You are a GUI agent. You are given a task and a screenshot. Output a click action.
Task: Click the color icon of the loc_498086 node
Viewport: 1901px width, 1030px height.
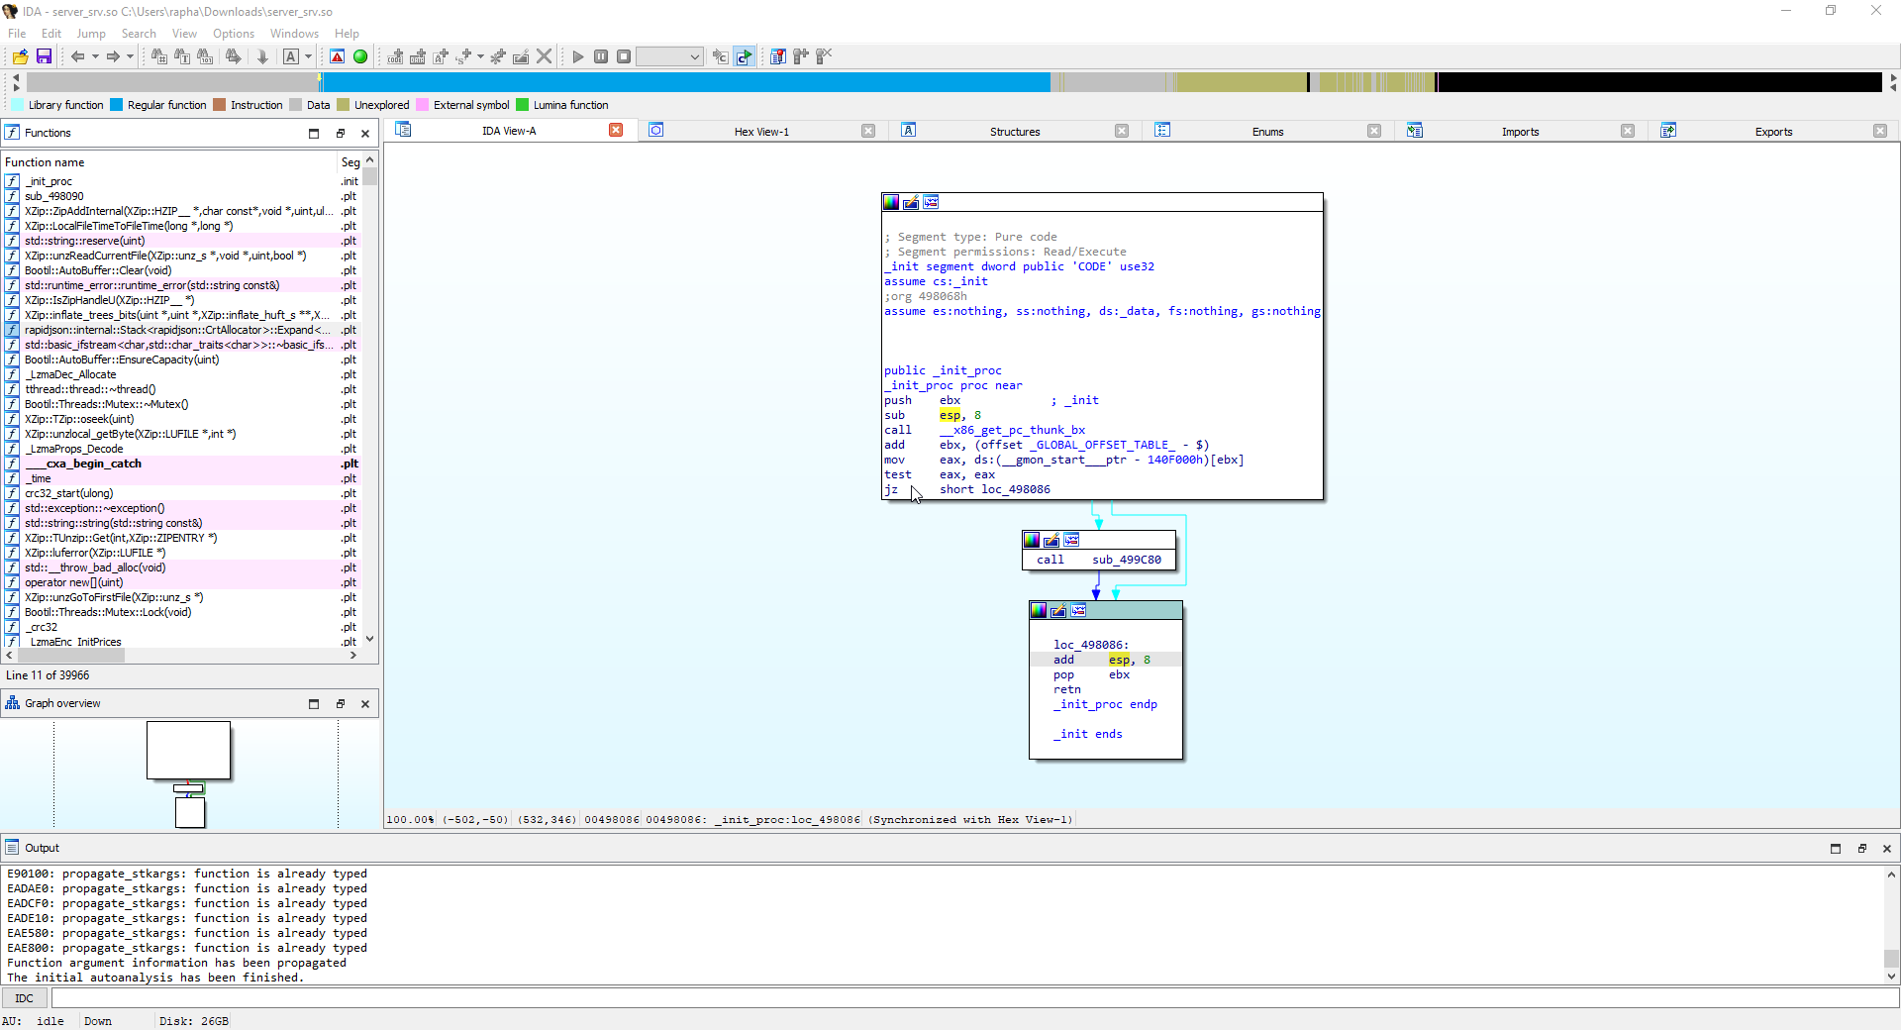point(1039,610)
